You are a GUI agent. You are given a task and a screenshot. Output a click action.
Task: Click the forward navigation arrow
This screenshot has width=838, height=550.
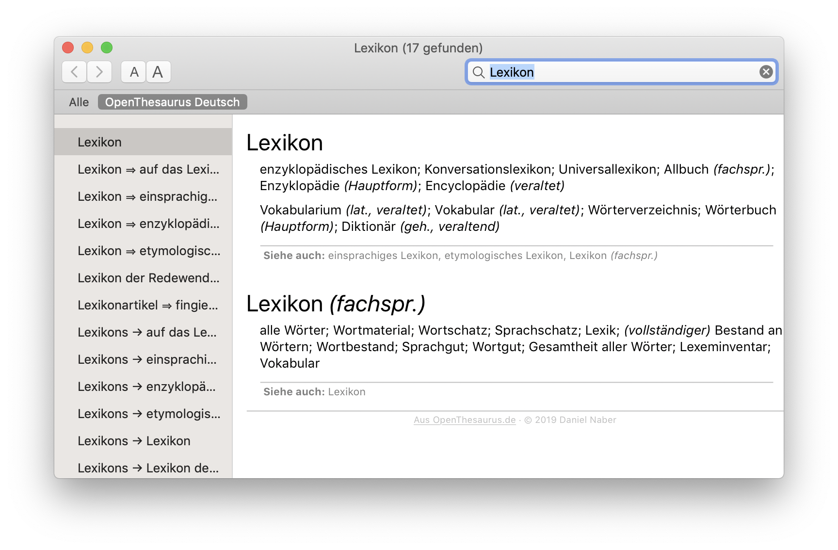tap(99, 72)
